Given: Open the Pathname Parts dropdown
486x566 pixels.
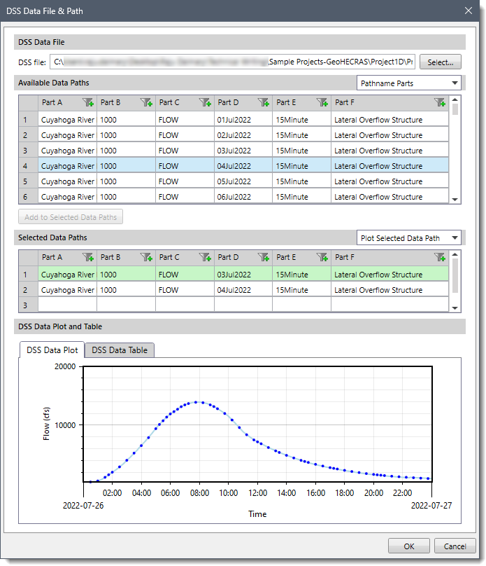Looking at the screenshot, I should coord(409,83).
